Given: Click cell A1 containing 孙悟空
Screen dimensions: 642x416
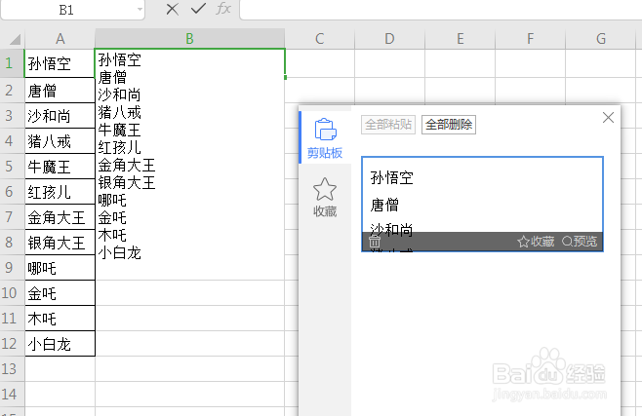Looking at the screenshot, I should [60, 63].
